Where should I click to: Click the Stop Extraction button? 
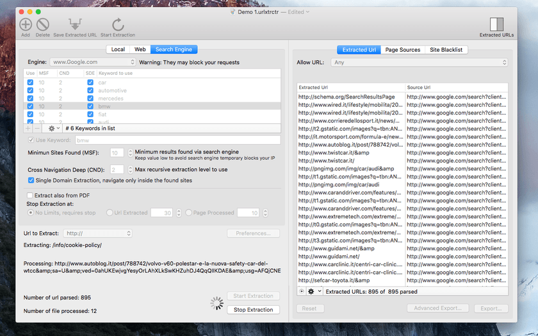[253, 310]
